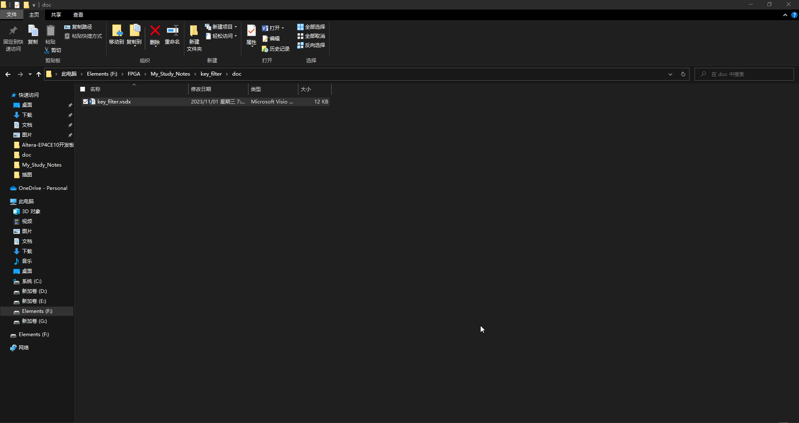
Task: Open the 移动到 move-to folder icon
Action: click(117, 31)
